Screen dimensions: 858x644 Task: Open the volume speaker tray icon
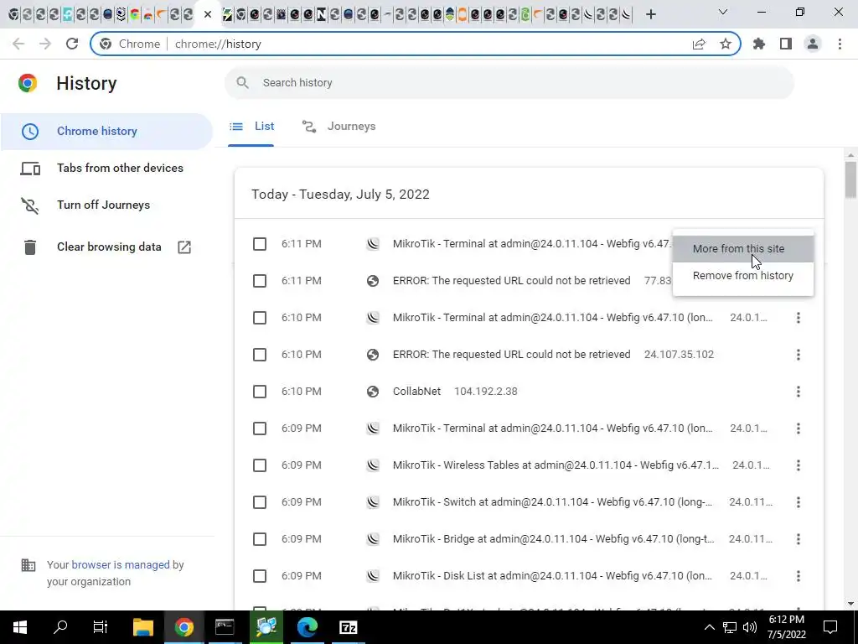coord(750,627)
